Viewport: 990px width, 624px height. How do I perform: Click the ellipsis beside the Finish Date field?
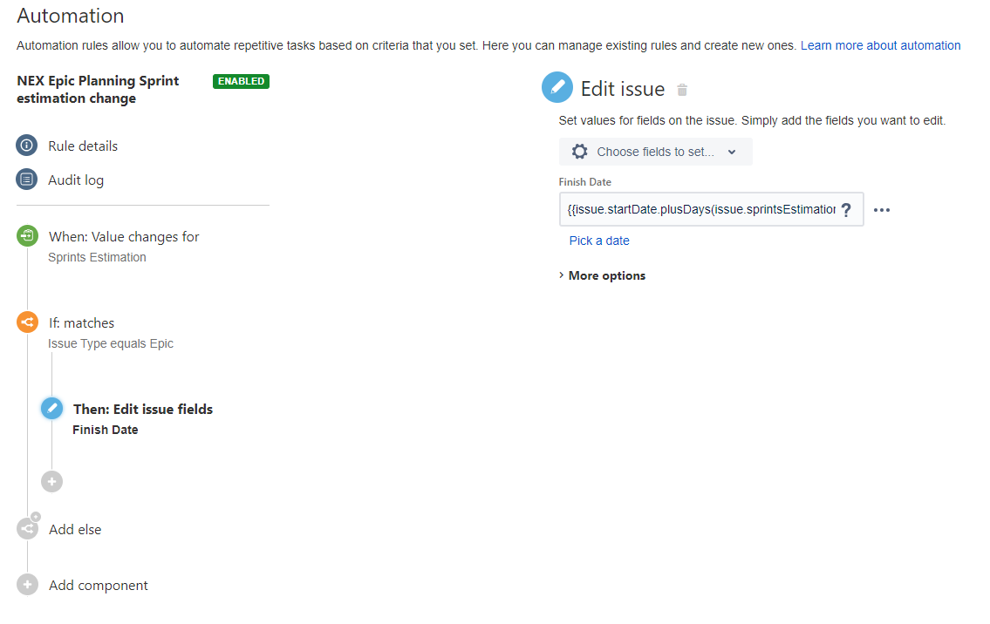point(882,209)
